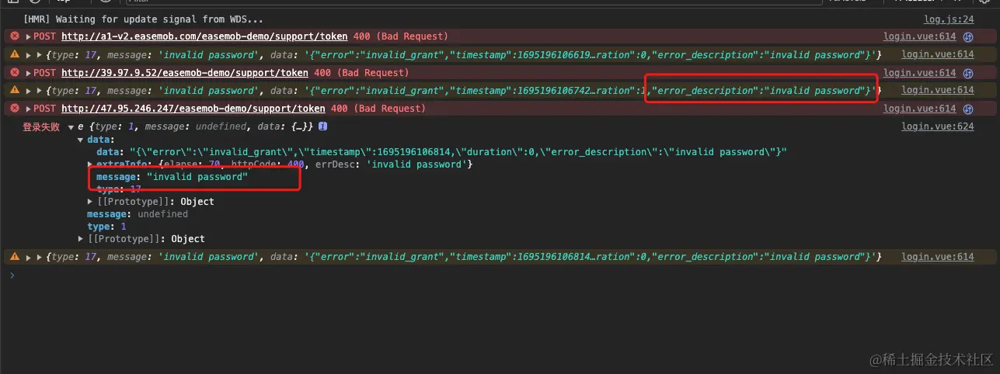Expand the POST 47.95.246.247 error entry

(x=29, y=109)
